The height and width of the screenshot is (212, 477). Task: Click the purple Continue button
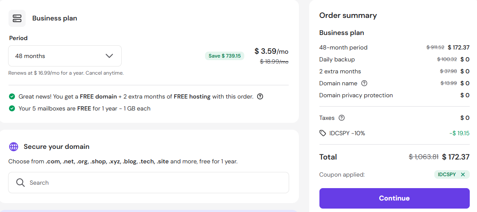coord(394,198)
